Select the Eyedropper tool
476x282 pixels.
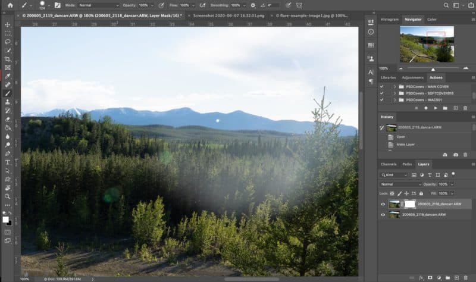click(x=8, y=76)
